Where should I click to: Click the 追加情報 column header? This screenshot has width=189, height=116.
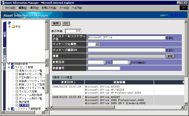pos(119,82)
